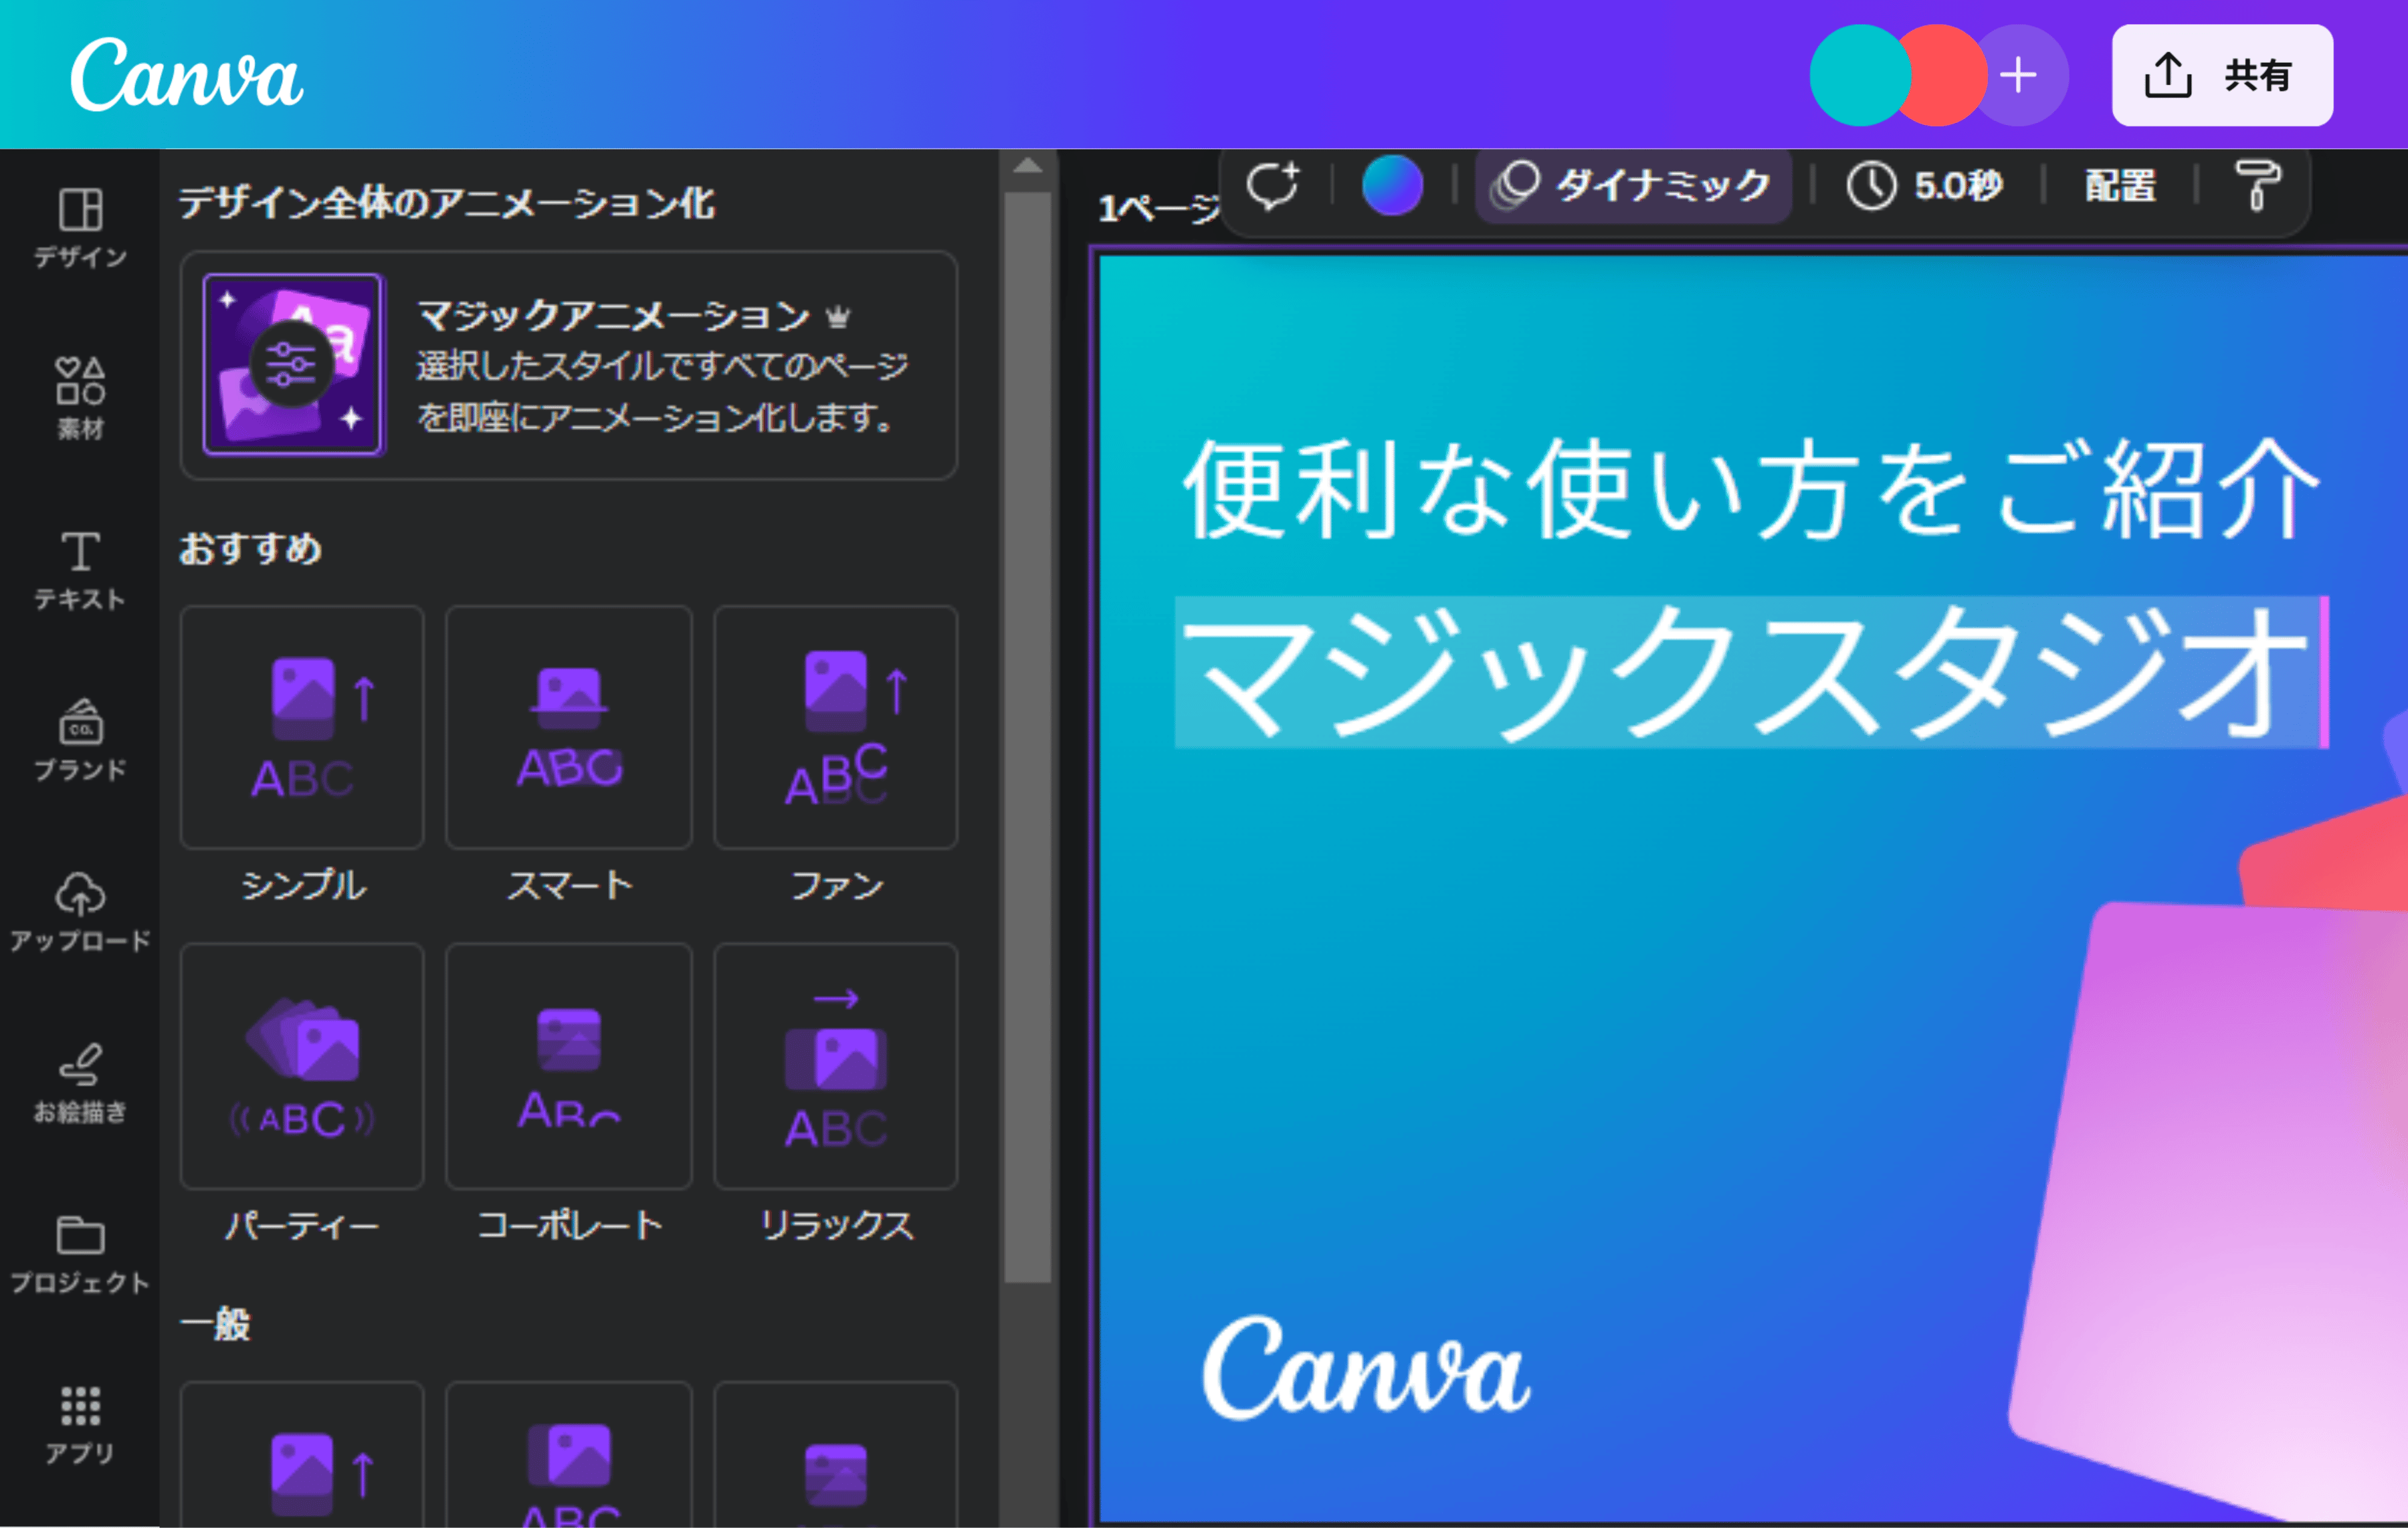Screen dimensions: 2408x1528
Task: Select the マジックアニメーション card
Action: (569, 365)
